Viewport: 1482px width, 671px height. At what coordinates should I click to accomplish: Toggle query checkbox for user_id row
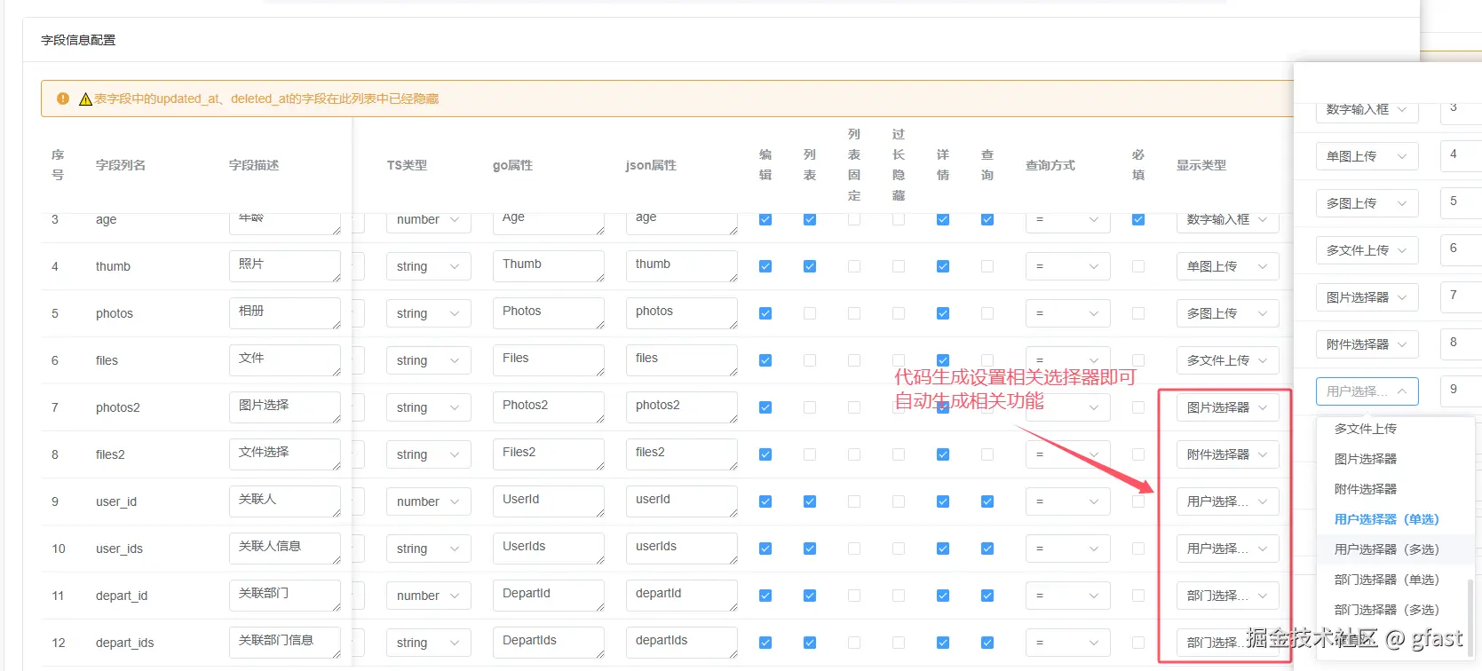(x=987, y=501)
